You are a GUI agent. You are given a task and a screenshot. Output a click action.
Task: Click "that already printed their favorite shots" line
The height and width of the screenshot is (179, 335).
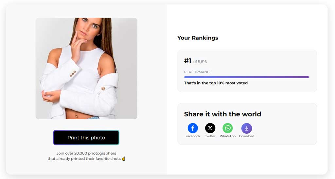tap(84, 159)
